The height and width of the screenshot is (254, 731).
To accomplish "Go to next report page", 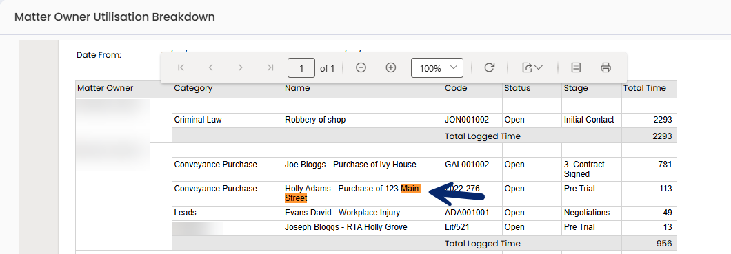I will coord(240,68).
